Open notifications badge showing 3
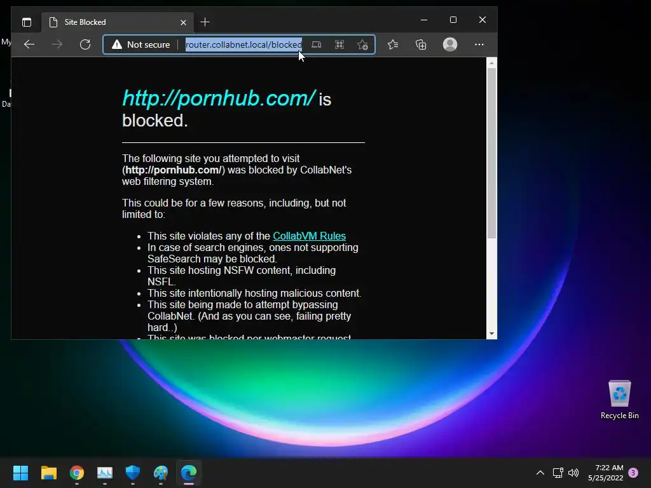This screenshot has height=488, width=651. (x=633, y=473)
